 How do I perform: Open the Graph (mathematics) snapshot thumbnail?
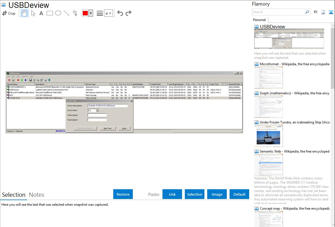coord(268,107)
